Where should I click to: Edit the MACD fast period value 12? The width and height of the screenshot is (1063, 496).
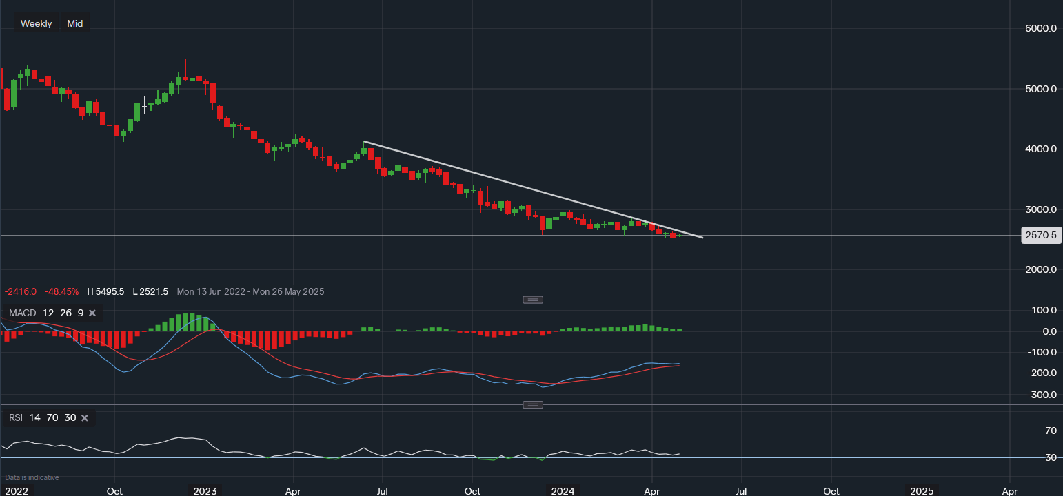pos(48,313)
